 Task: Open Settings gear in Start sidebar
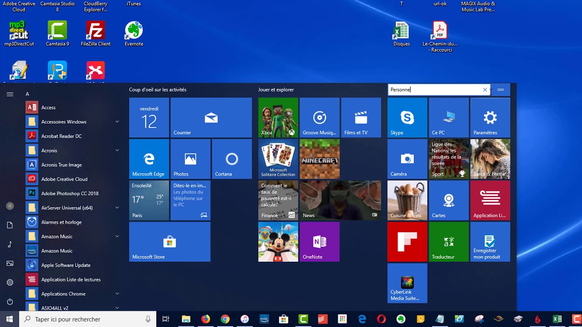pos(10,282)
